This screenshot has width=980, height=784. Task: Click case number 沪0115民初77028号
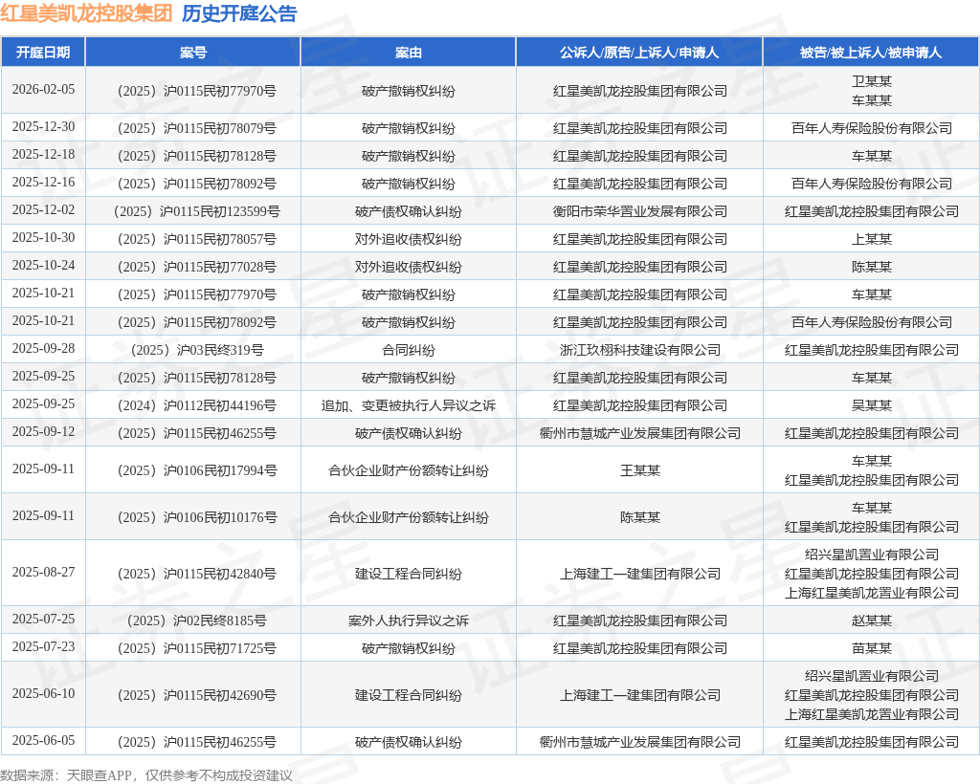click(x=196, y=267)
